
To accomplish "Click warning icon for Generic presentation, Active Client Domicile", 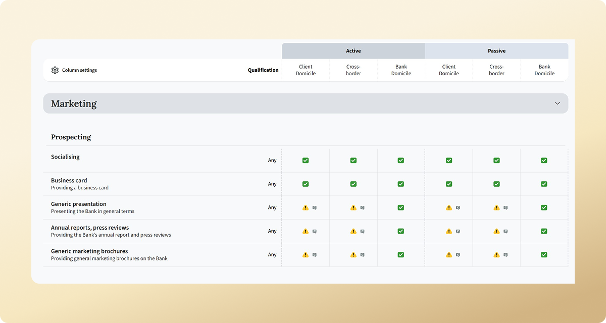I will pyautogui.click(x=306, y=207).
